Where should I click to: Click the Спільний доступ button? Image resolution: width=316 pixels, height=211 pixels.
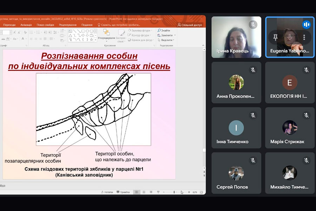[189, 25]
